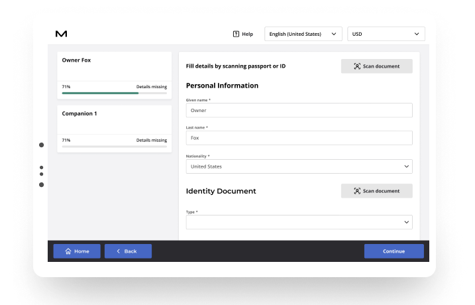This screenshot has height=305, width=475.
Task: Open the USD currency dropdown
Action: coord(386,34)
